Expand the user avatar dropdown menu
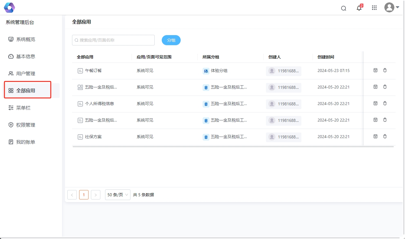 [392, 7]
